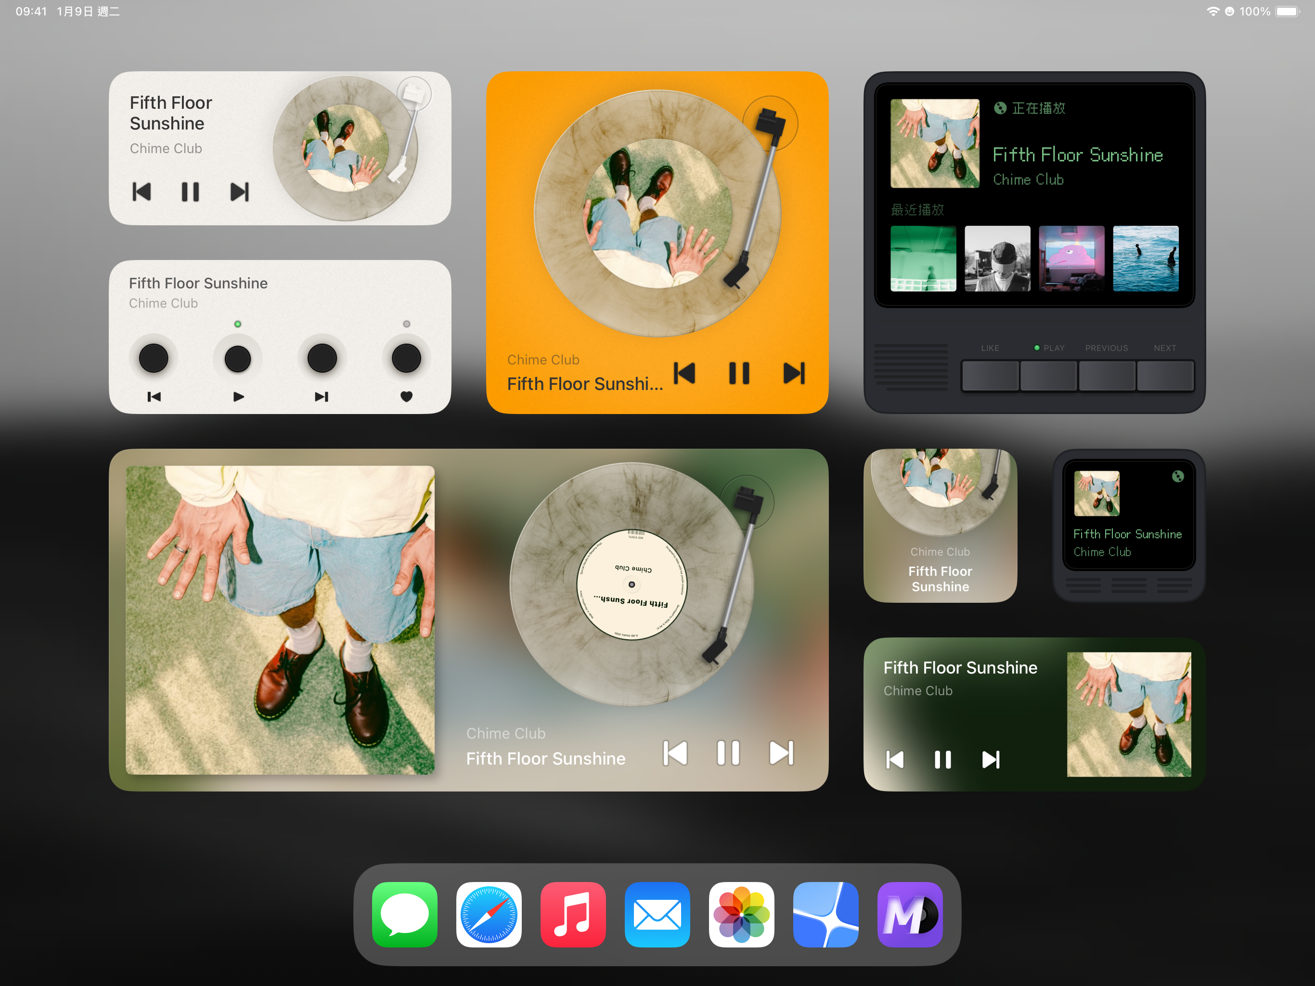Click the Wi-Fi icon in status bar
1315x986 pixels.
coord(1213,11)
